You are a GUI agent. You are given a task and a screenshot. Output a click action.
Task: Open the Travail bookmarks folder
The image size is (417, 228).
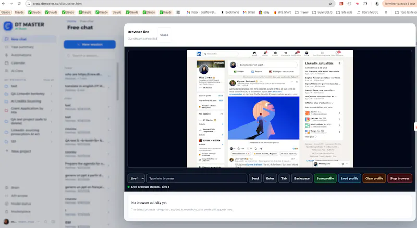[x=302, y=12]
